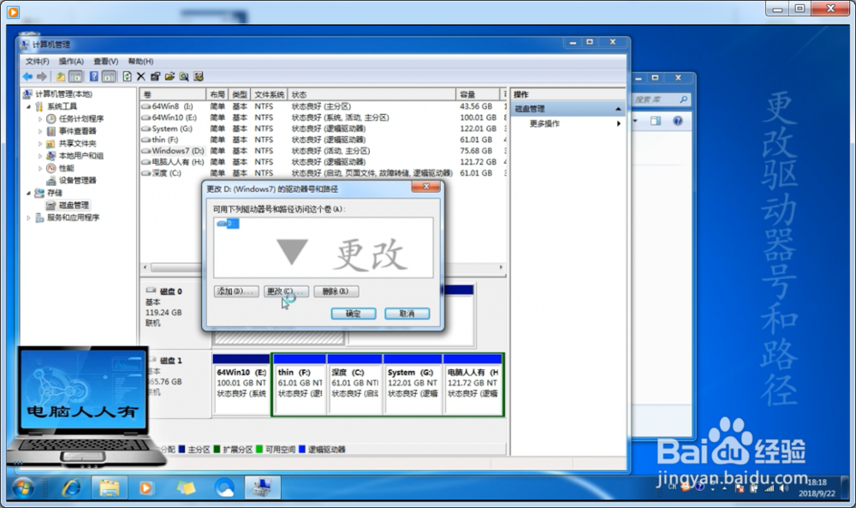Expand the 任务计划程序 node arrow
This screenshot has width=856, height=508.
click(x=40, y=118)
